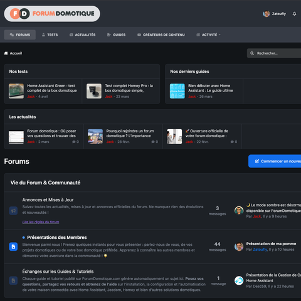
Task: Select the Forums tab
Action: 20,34
